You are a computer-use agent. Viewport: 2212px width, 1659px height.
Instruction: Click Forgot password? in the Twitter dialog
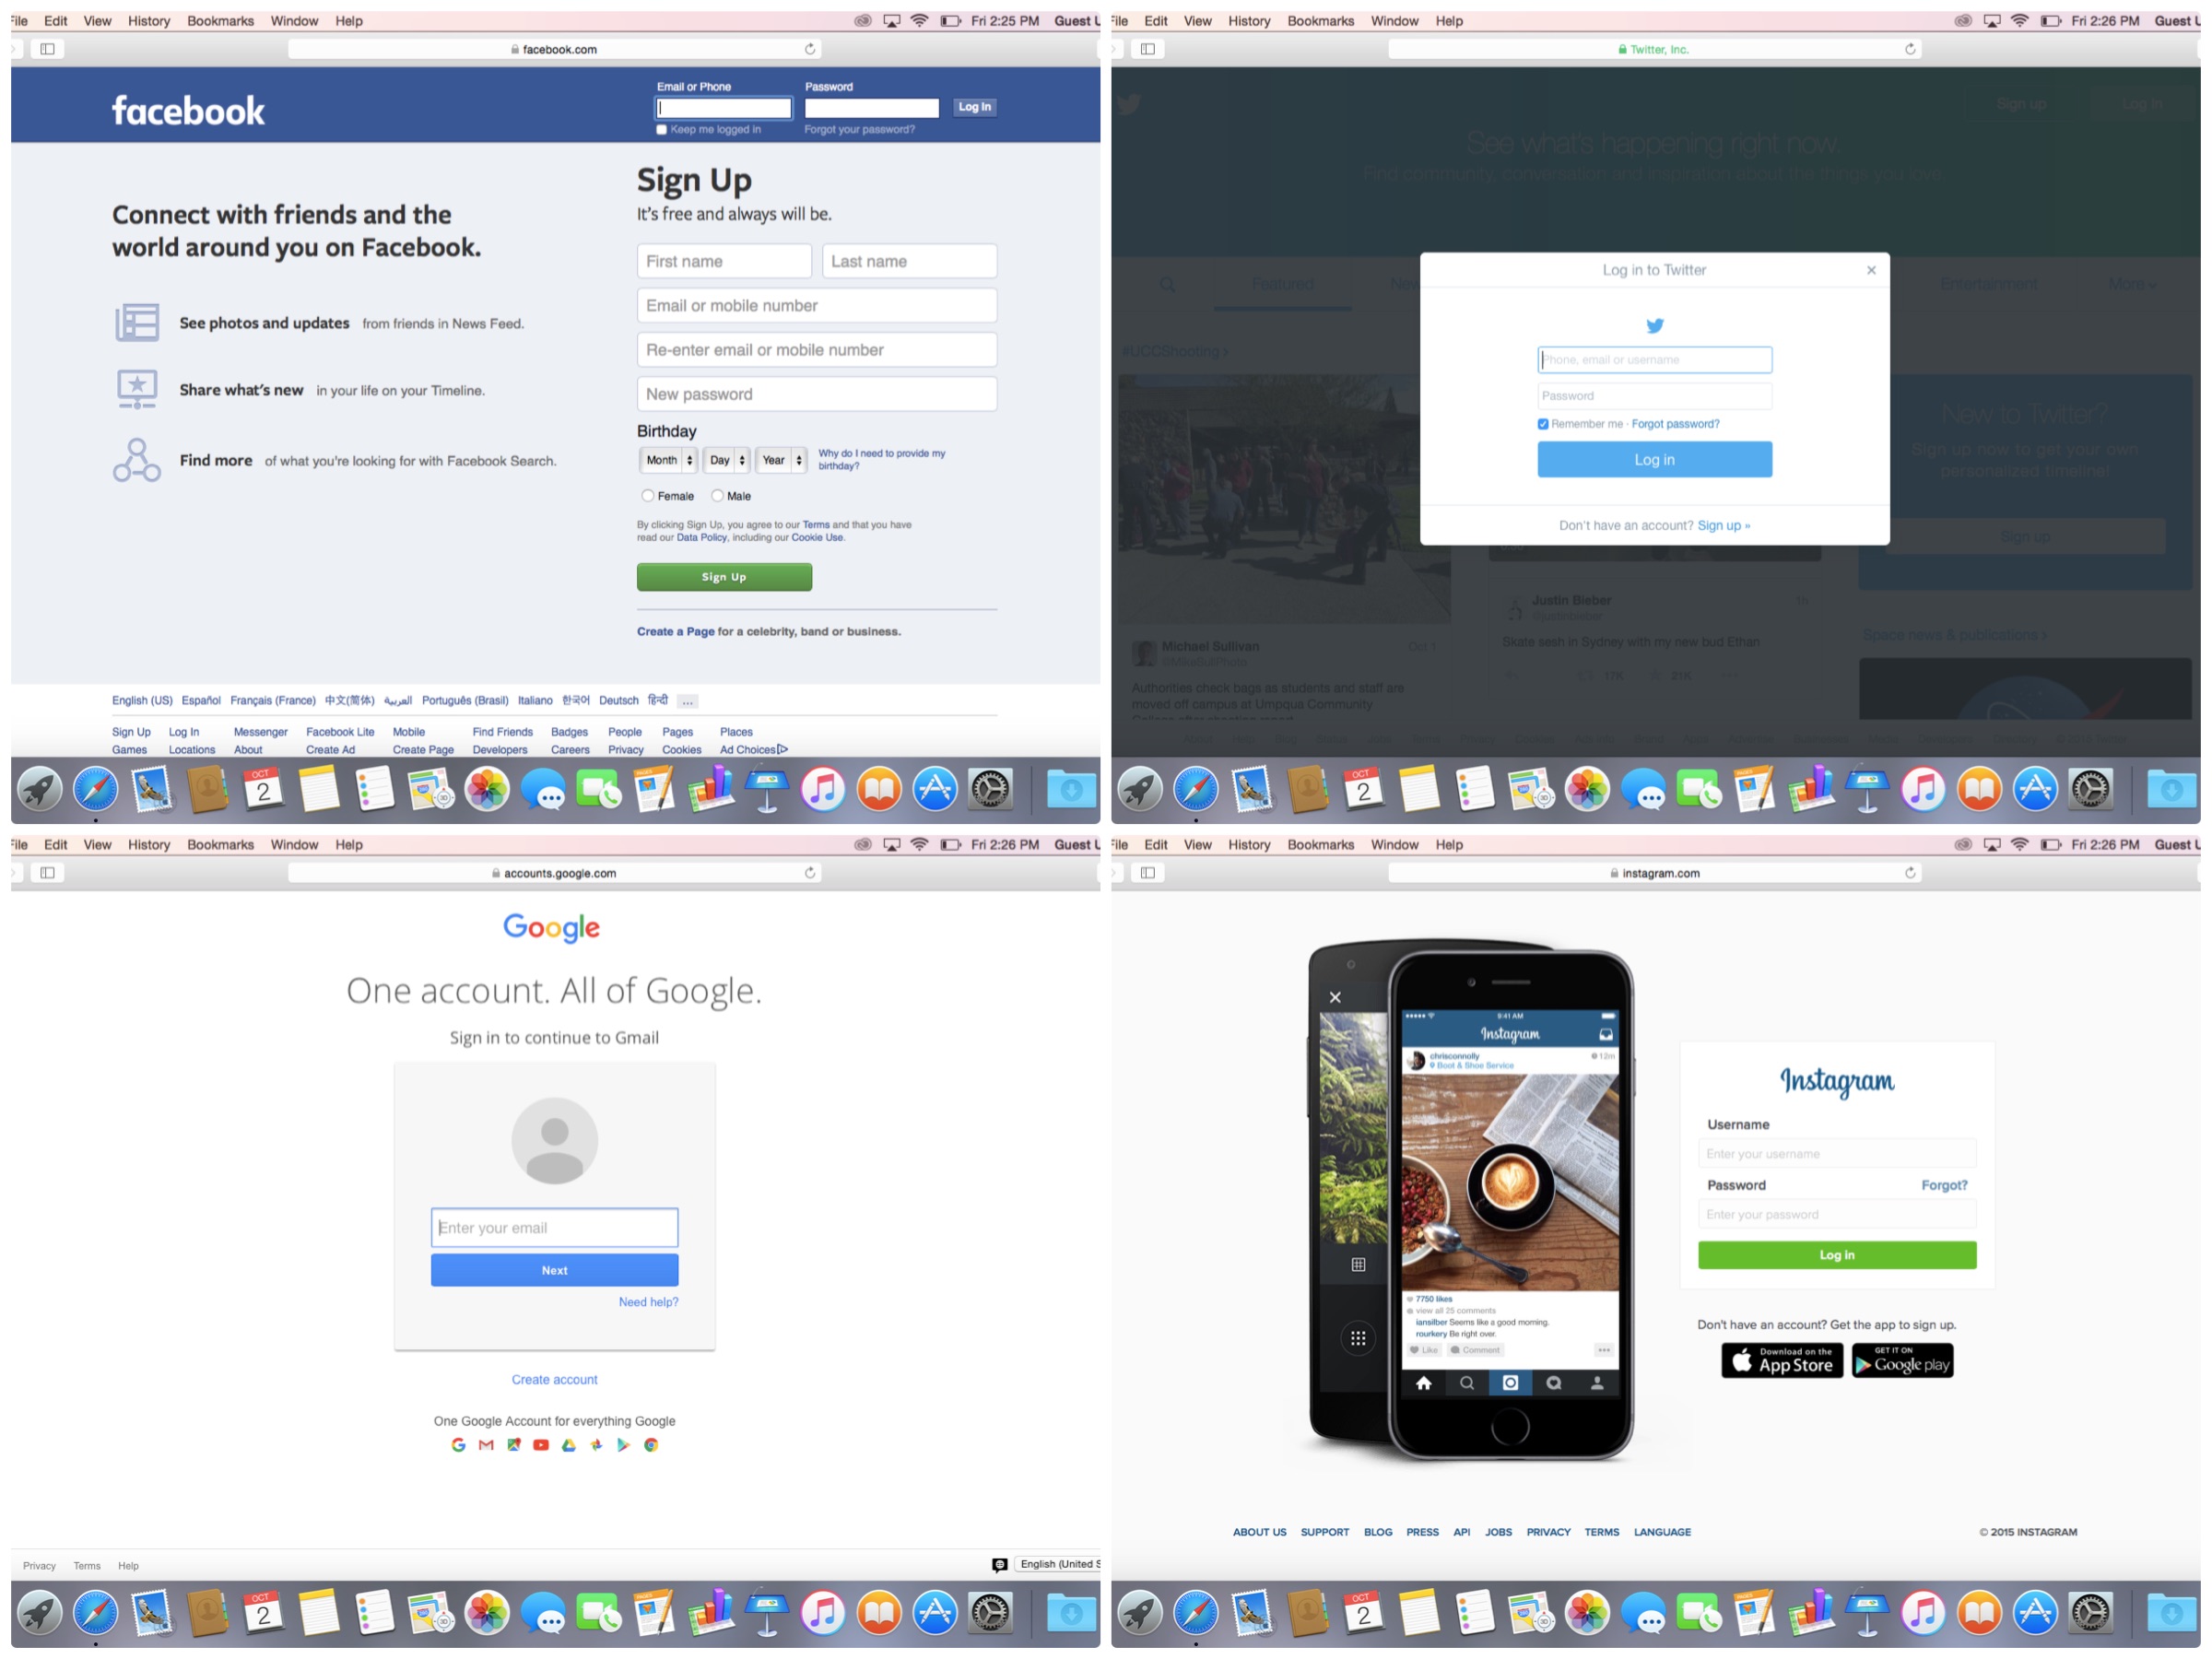point(1675,424)
